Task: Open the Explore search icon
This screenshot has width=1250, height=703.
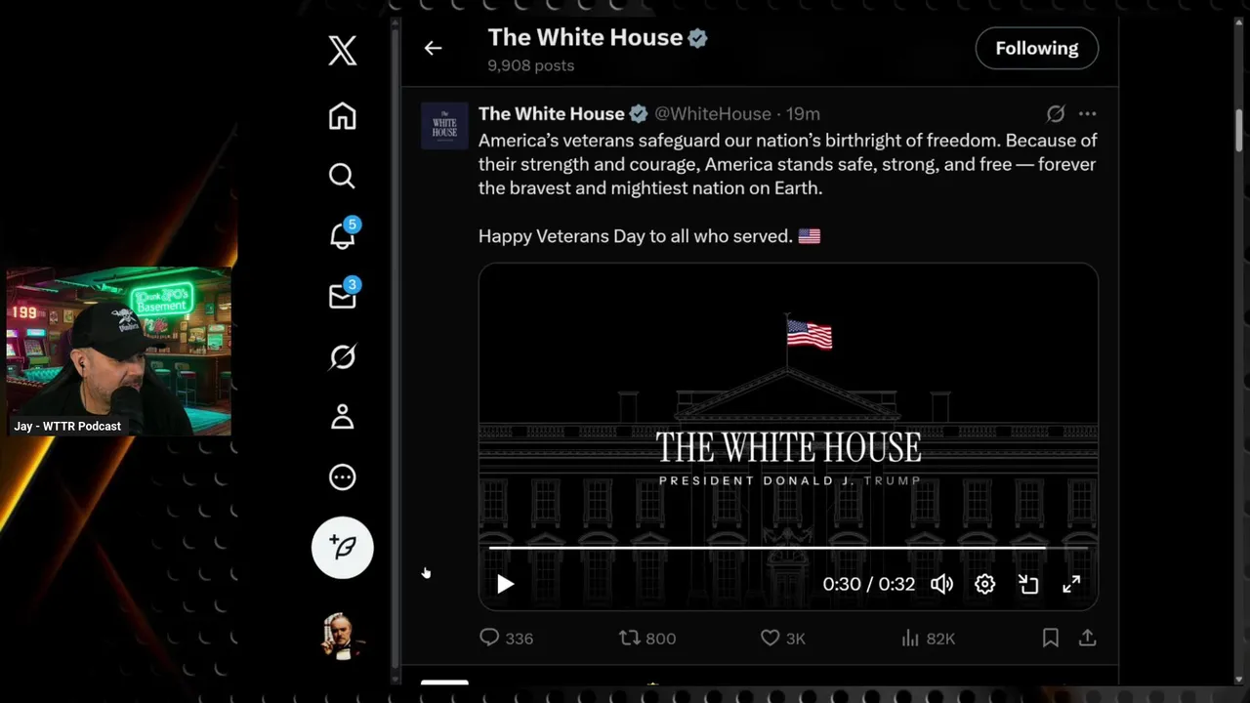Action: pos(342,176)
